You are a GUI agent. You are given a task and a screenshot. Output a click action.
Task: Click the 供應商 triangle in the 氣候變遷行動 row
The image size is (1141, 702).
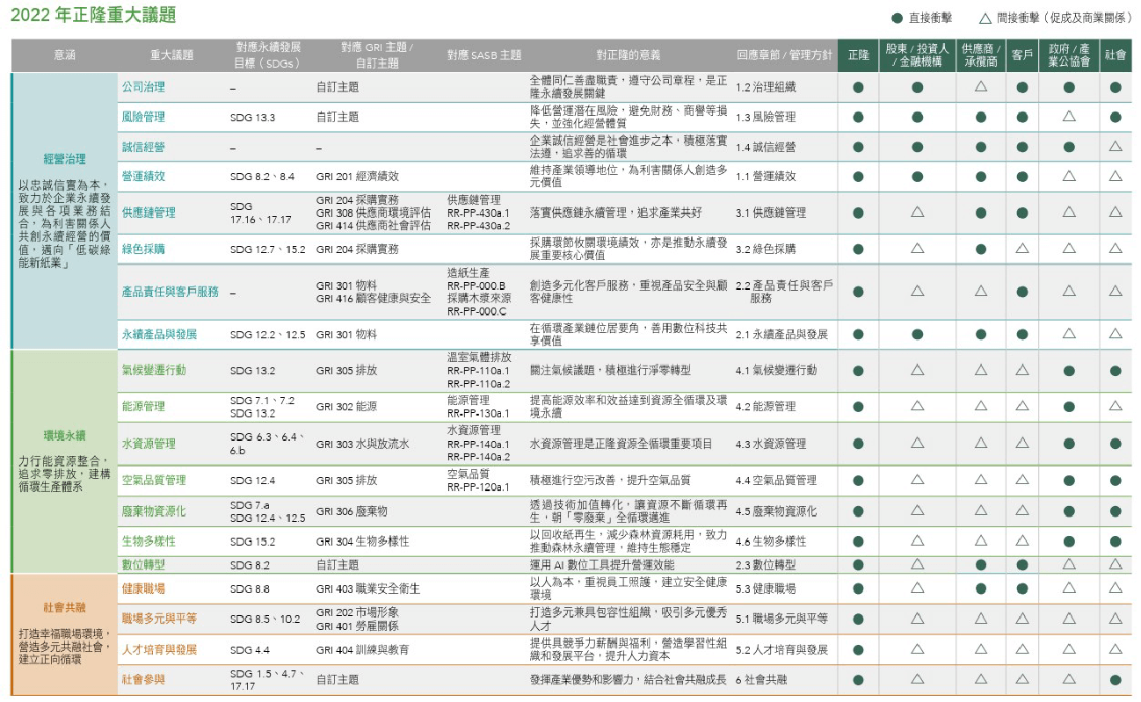pos(981,371)
